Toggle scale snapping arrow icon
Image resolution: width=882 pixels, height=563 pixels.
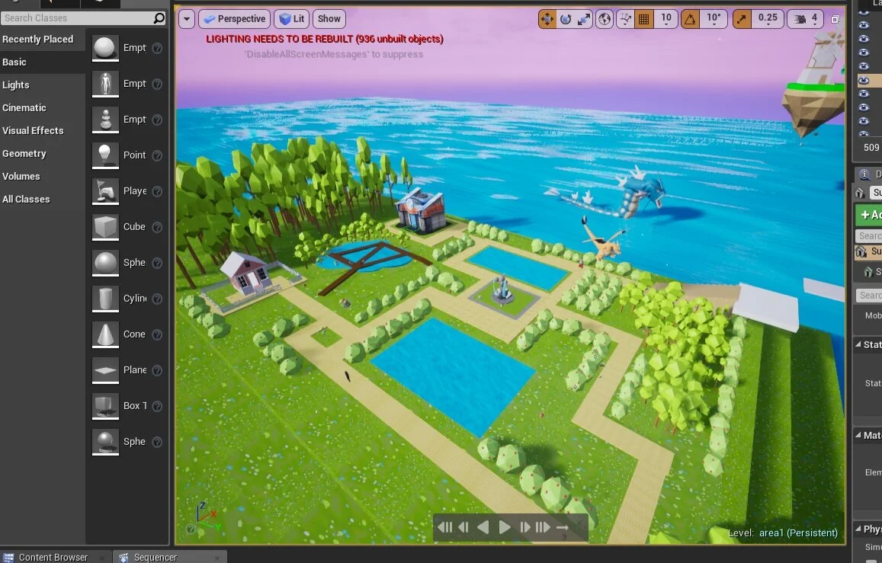pyautogui.click(x=742, y=19)
